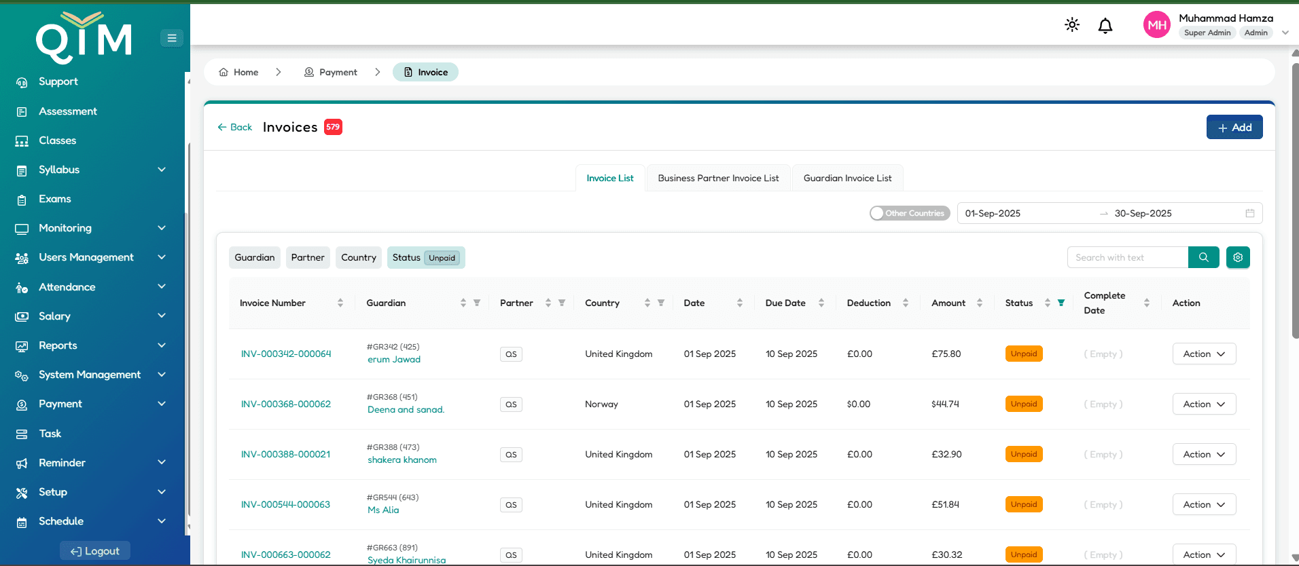Toggle the Other Countries switch
This screenshot has width=1299, height=566.
[x=910, y=213]
